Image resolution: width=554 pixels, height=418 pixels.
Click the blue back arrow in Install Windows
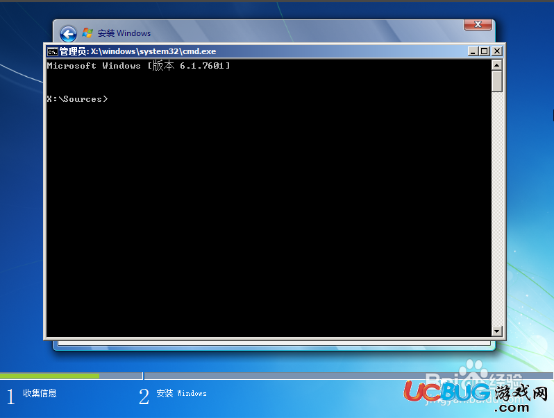click(x=68, y=34)
